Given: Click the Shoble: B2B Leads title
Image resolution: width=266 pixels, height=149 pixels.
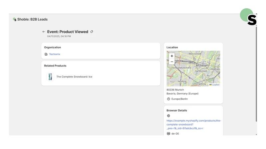Looking at the screenshot, I should point(32,19).
